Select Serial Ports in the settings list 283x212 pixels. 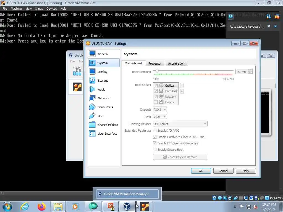tap(104, 107)
